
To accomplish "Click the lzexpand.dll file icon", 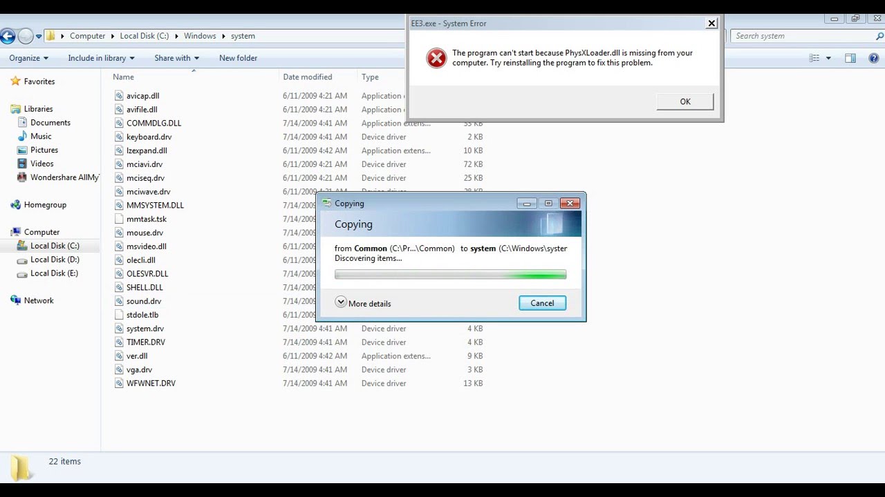I will [x=119, y=150].
